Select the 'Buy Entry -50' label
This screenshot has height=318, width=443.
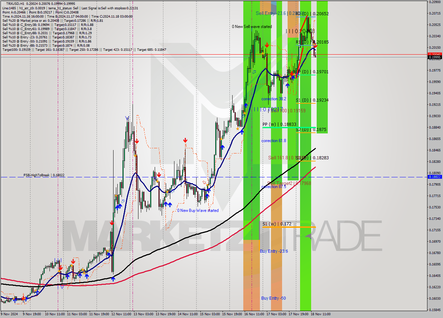274,298
